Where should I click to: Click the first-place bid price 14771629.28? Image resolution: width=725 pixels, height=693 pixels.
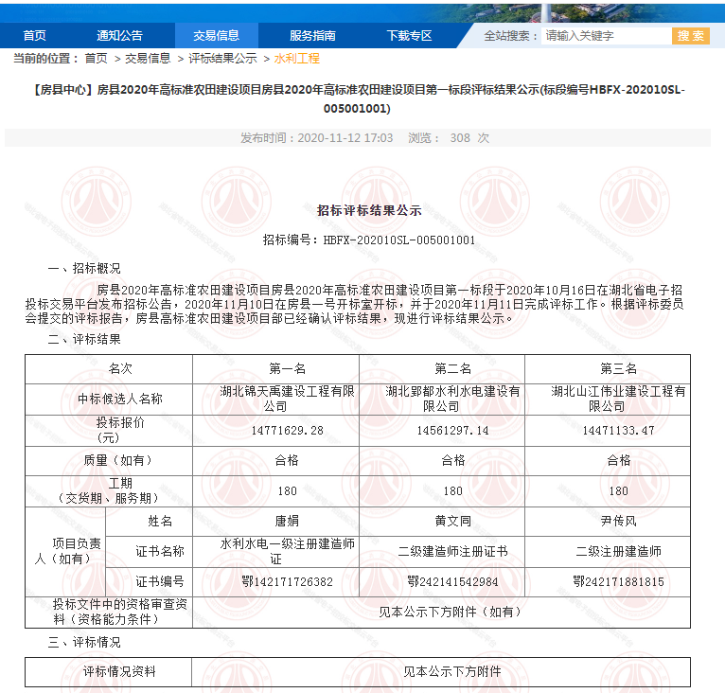(x=288, y=430)
